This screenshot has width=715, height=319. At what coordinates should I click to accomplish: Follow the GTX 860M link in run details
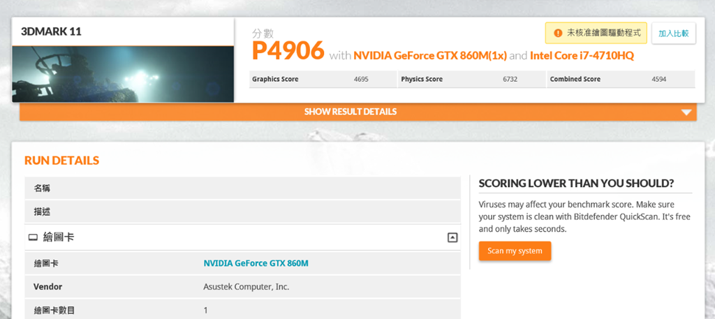point(256,263)
